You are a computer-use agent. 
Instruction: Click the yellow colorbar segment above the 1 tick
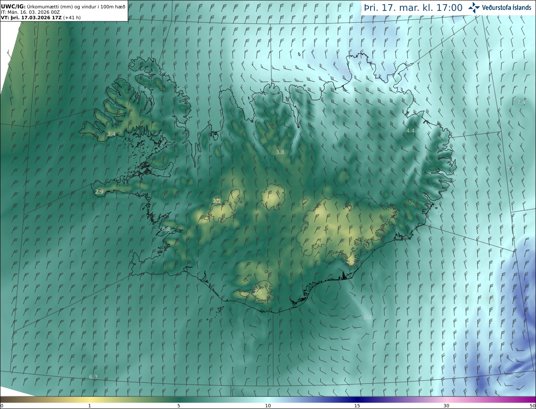(89, 399)
